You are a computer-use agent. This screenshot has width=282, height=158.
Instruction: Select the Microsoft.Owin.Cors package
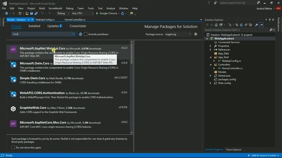click(x=68, y=67)
